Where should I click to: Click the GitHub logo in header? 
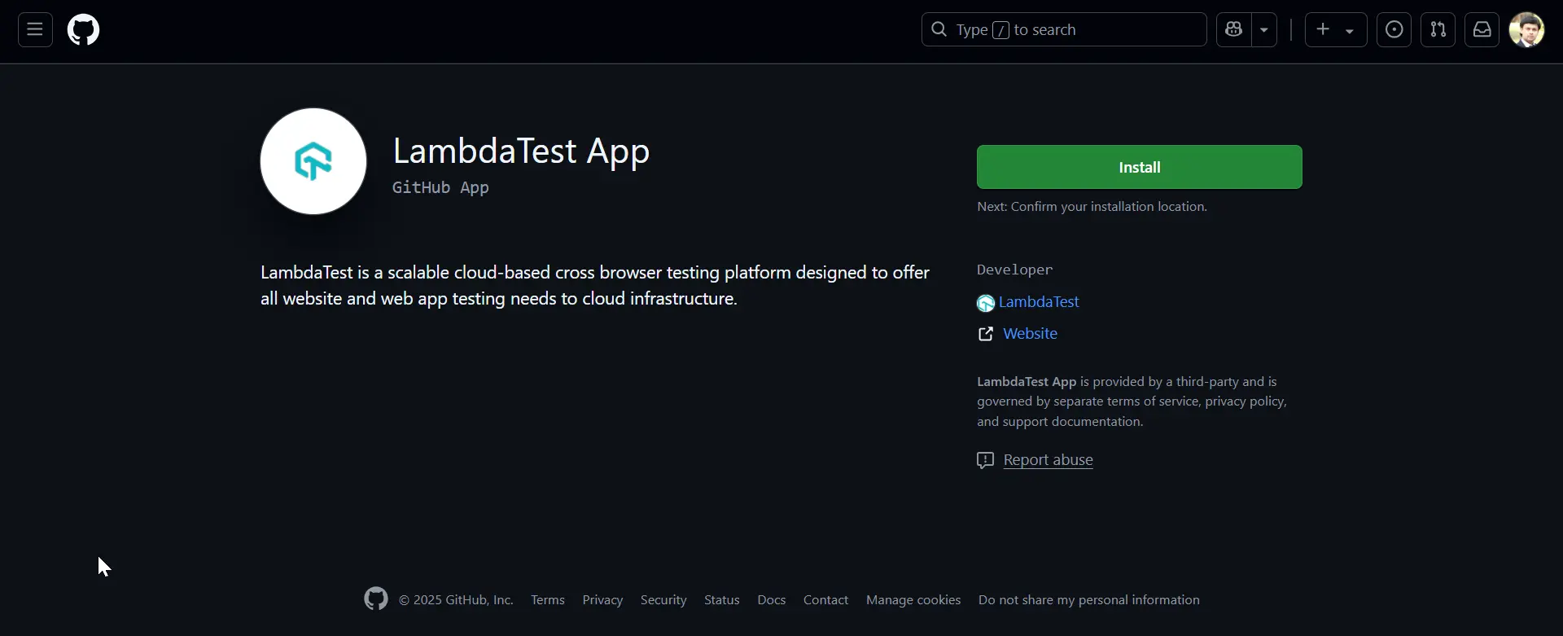point(83,30)
